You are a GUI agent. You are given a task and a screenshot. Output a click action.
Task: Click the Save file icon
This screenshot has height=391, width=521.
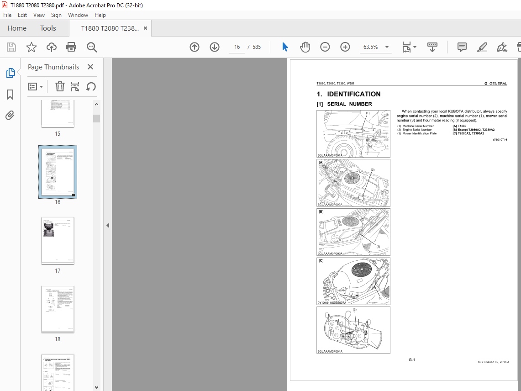coord(11,47)
